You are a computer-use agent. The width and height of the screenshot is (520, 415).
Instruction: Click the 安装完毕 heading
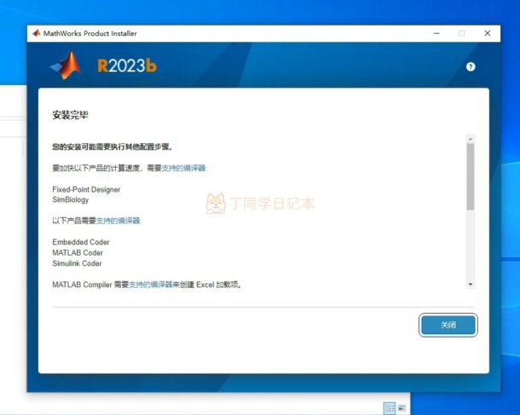pyautogui.click(x=70, y=115)
